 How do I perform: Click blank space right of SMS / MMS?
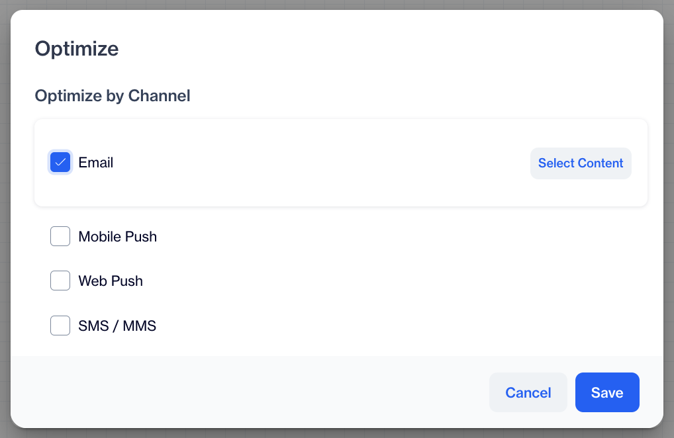397,326
